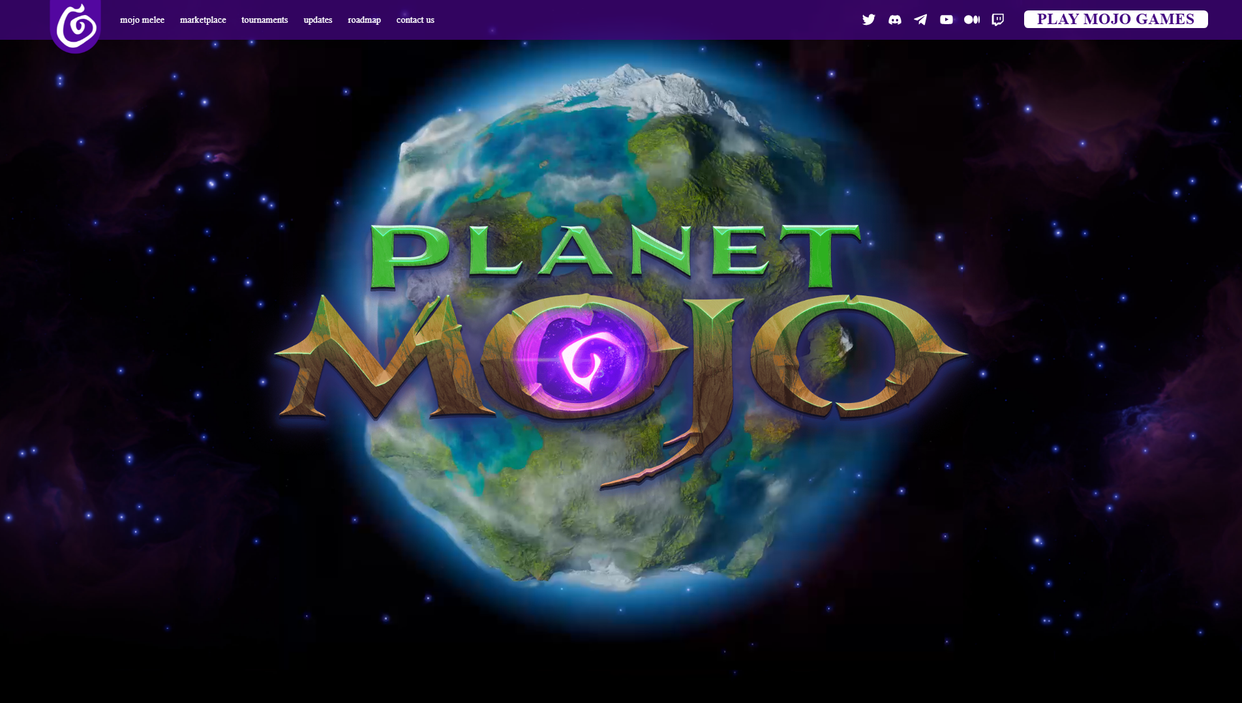Open the Twitter profile icon
This screenshot has height=703, width=1242.
(x=869, y=20)
